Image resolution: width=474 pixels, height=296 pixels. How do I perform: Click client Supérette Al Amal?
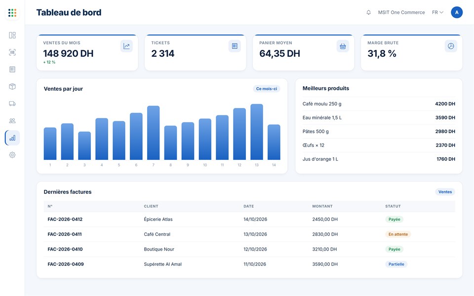[162, 264]
